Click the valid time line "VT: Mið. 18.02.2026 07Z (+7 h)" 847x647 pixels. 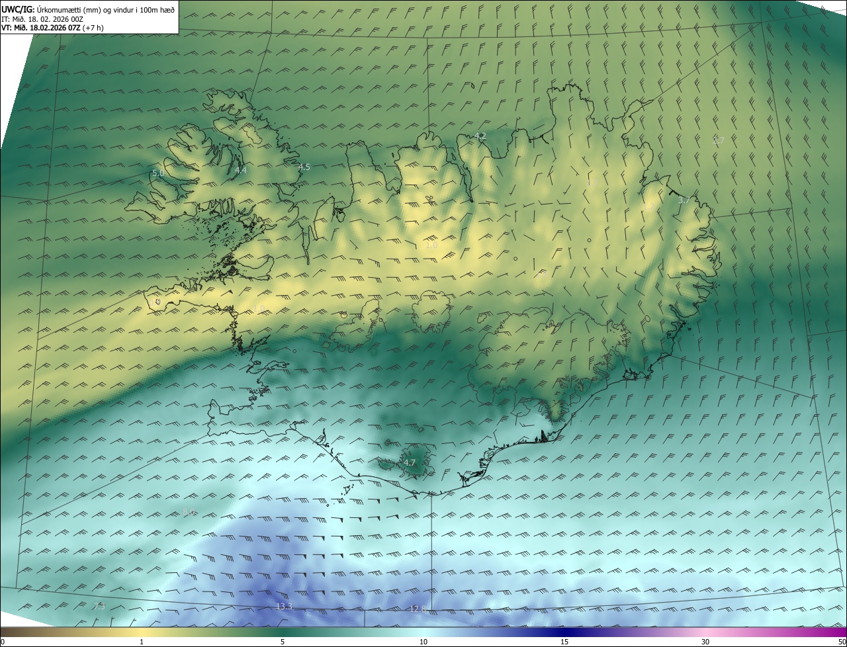click(52, 28)
